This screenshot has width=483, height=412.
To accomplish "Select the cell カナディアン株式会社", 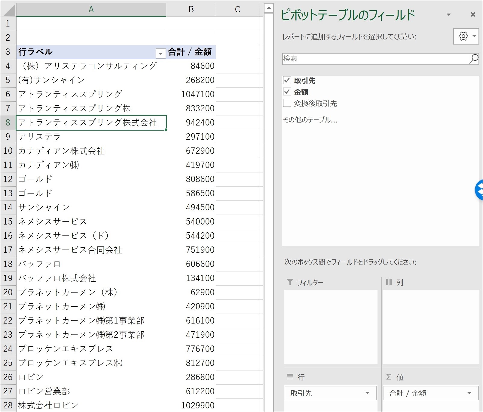I will pyautogui.click(x=91, y=151).
